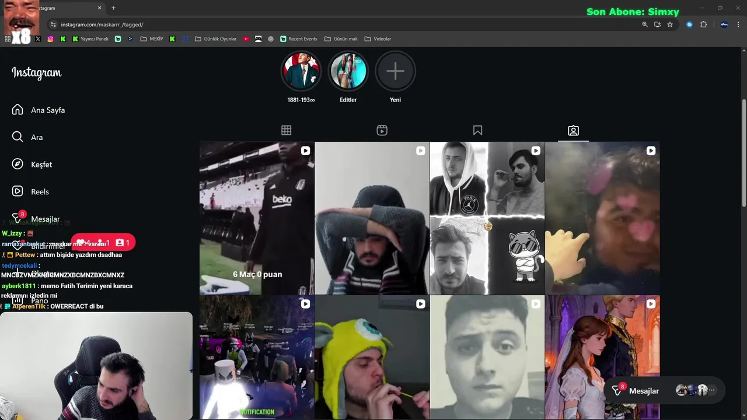The image size is (747, 420).
Task: Open the floating Mesajlar popup button
Action: click(x=664, y=391)
